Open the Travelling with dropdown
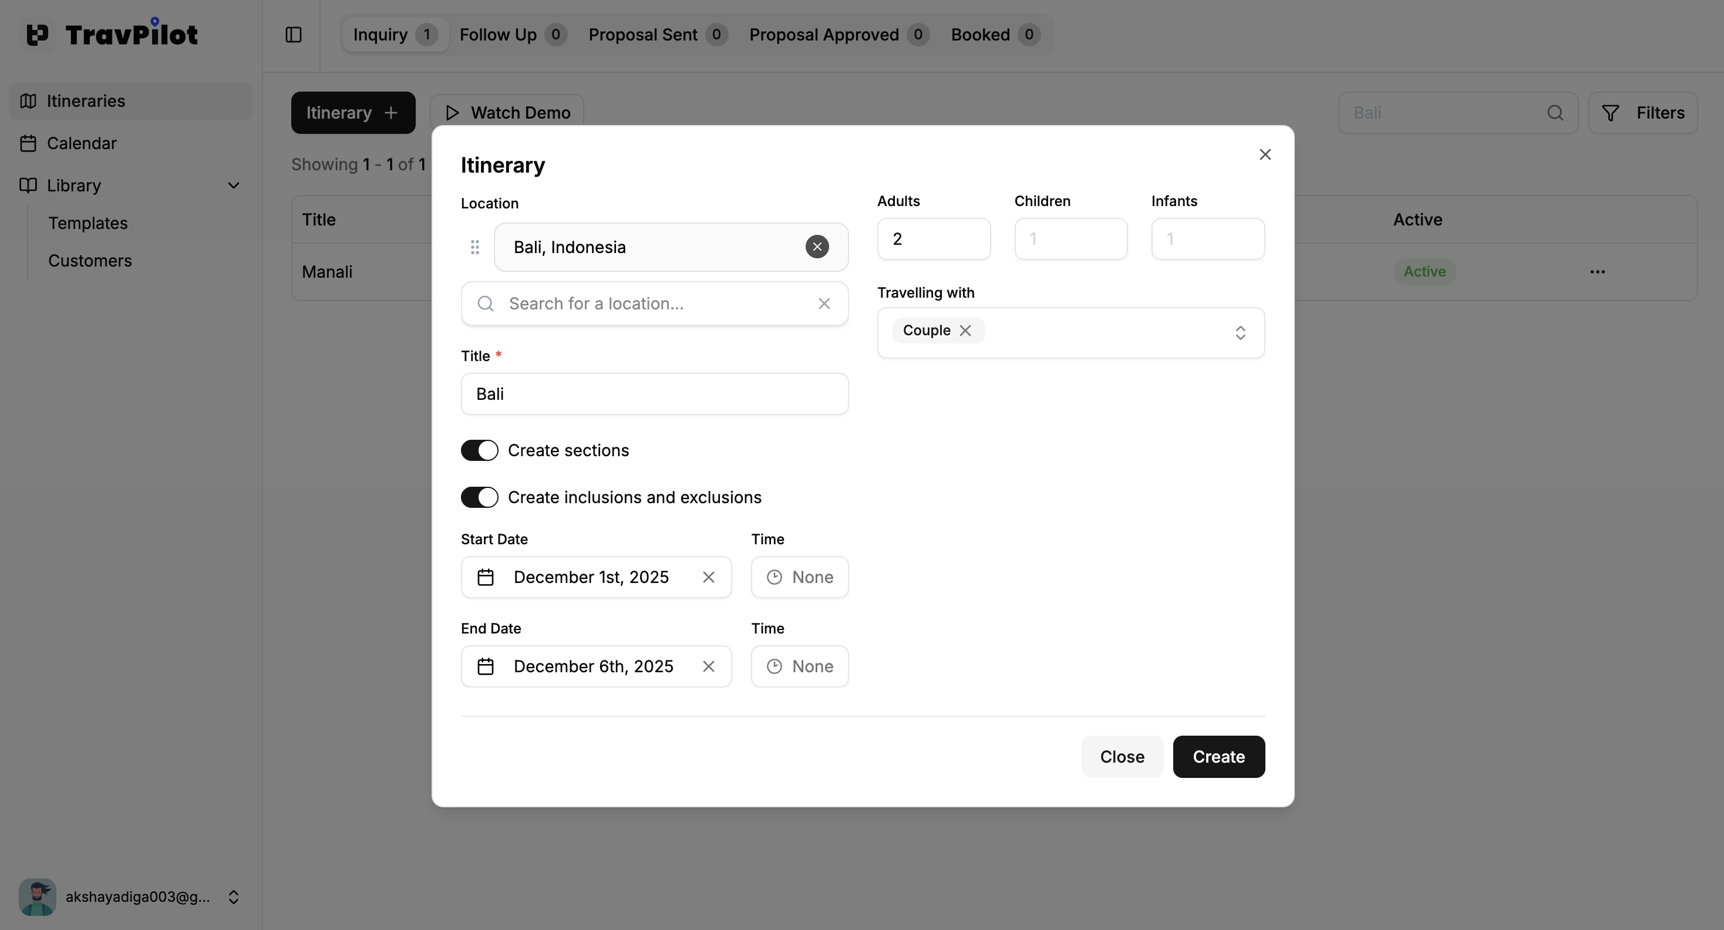Viewport: 1724px width, 930px height. coord(1241,332)
